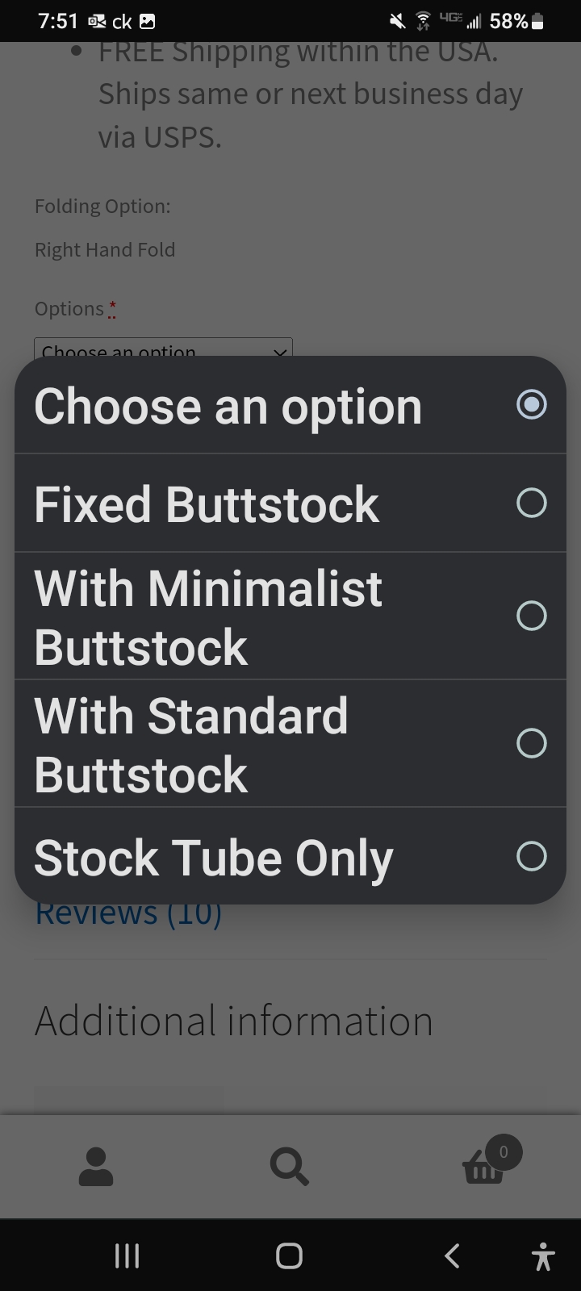Tap the cart item count badge

coord(504,1151)
